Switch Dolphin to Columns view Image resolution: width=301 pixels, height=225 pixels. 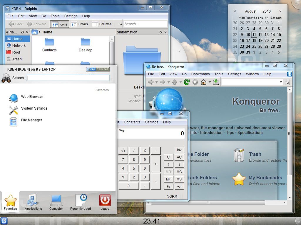(102, 24)
